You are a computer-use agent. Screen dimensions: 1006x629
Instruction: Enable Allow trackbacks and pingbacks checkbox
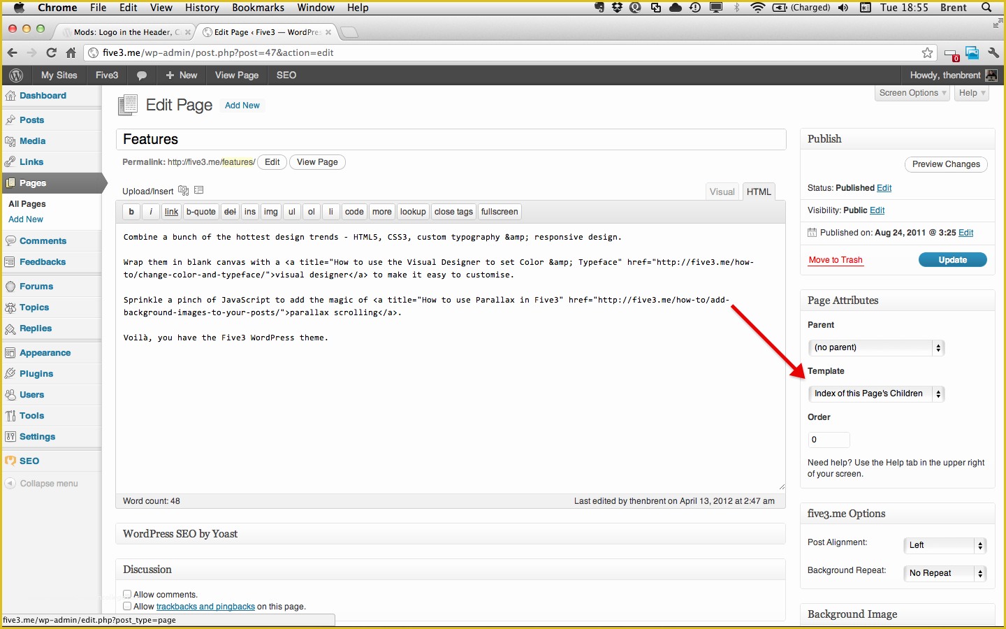click(127, 606)
